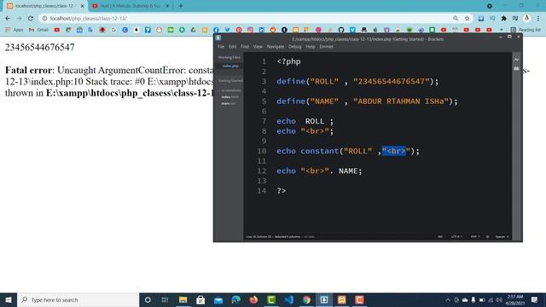Open the Brackets Debug menu
Screen dimensions: 546x307
coord(294,47)
